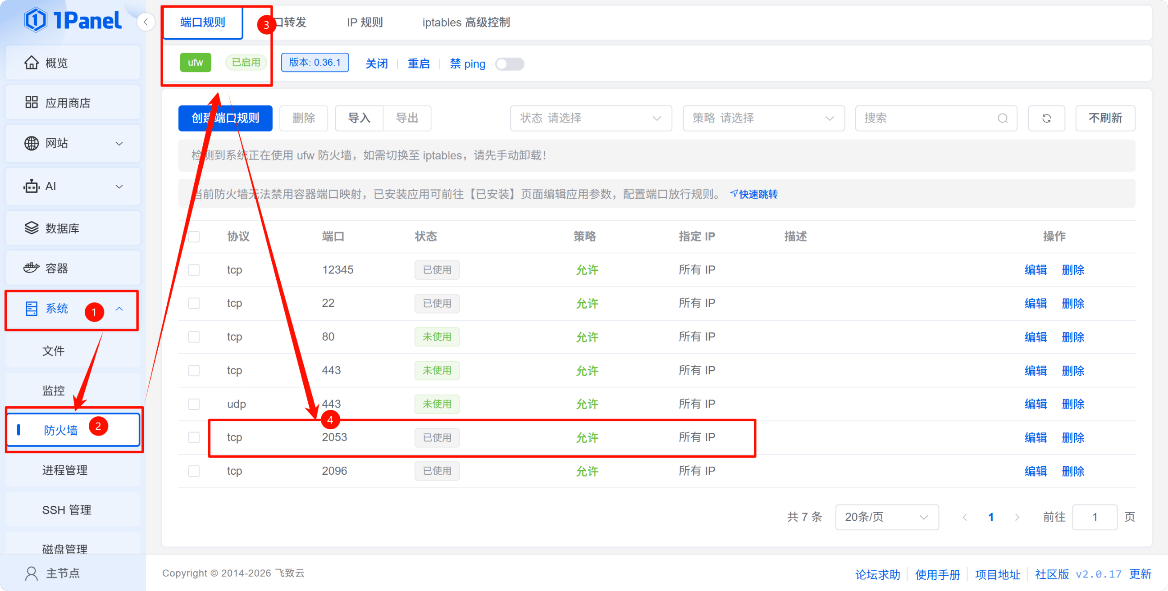Click the search magnifier icon
Image resolution: width=1168 pixels, height=591 pixels.
click(1003, 118)
